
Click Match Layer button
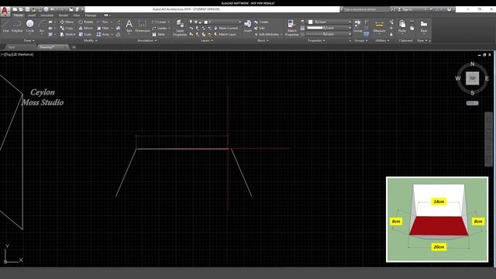[x=225, y=34]
